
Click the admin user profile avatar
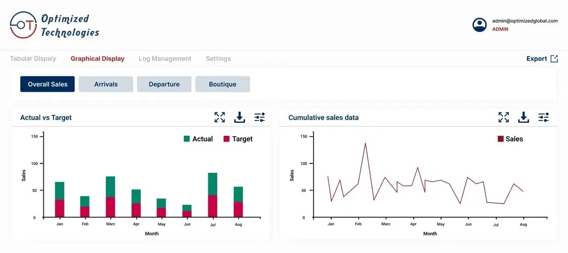click(479, 25)
